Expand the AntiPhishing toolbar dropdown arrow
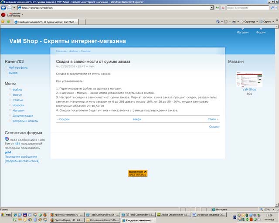 click(22, 15)
